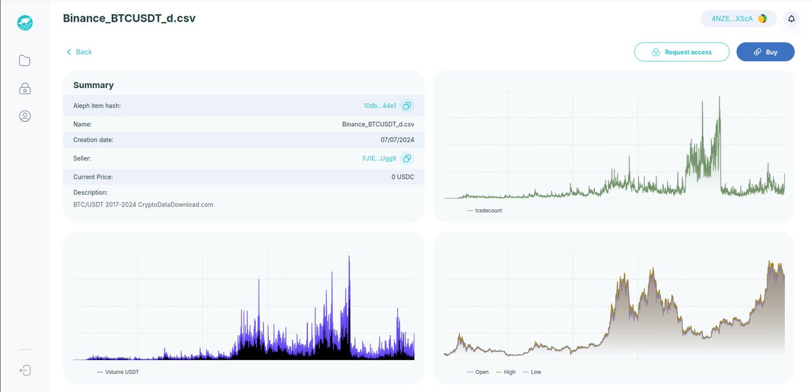Toggle the High series in the OHLC legend
This screenshot has height=392, width=812.
505,372
